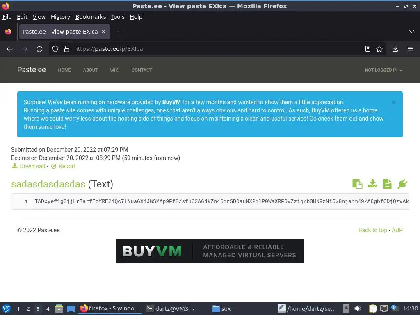Open a new tab with the plus button
The width and height of the screenshot is (420, 315).
119,32
